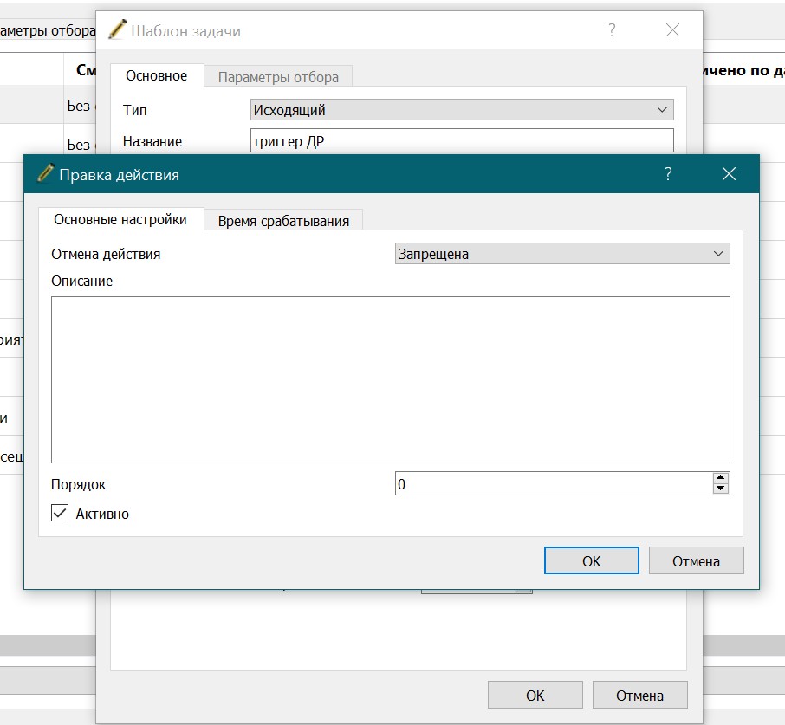Click the help question mark in Правка действия
The height and width of the screenshot is (725, 785).
pyautogui.click(x=668, y=174)
